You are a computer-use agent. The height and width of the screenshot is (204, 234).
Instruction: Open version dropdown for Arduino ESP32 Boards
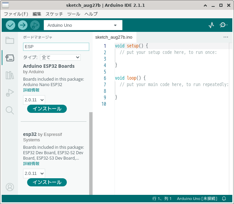point(34,100)
